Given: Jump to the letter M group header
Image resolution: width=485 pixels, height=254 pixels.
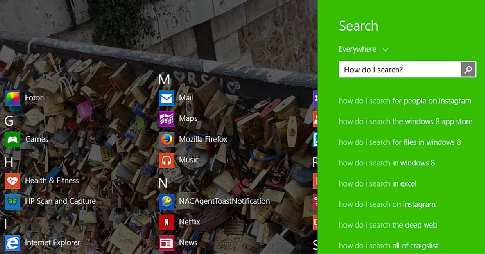Looking at the screenshot, I should [x=164, y=80].
